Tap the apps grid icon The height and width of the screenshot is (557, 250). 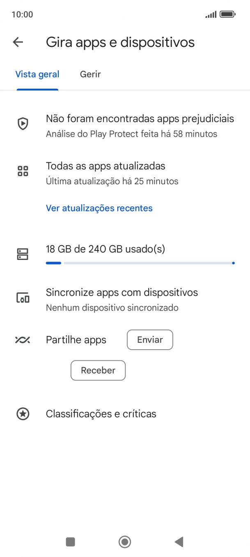tap(23, 171)
